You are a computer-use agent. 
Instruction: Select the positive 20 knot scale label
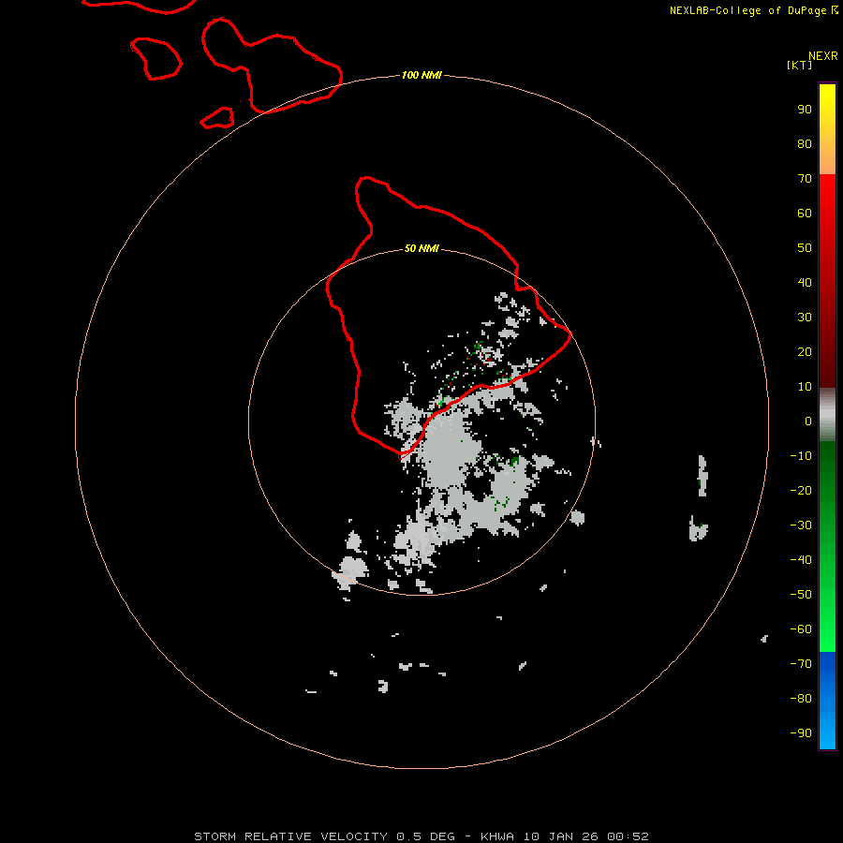coord(805,352)
